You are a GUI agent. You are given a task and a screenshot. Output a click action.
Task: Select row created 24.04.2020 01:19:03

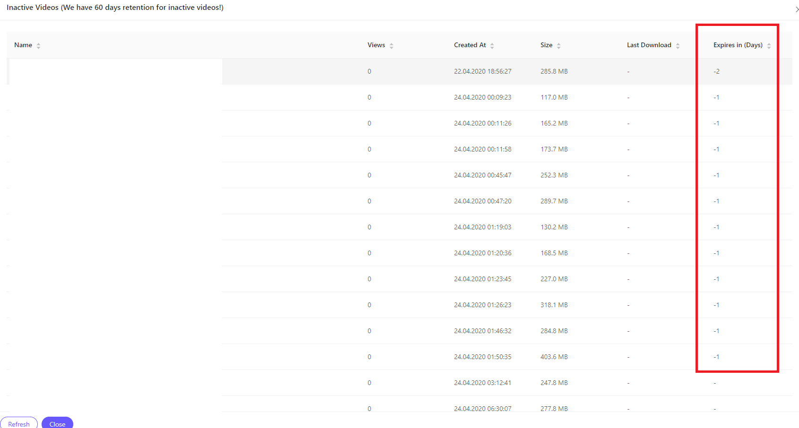tap(399, 227)
